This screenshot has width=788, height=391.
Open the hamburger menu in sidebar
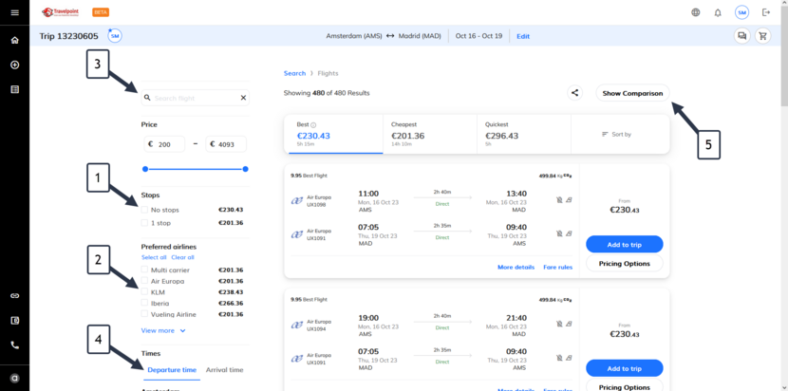pyautogui.click(x=14, y=12)
